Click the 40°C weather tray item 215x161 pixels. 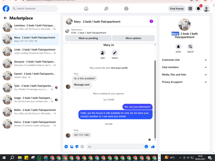[170, 158]
